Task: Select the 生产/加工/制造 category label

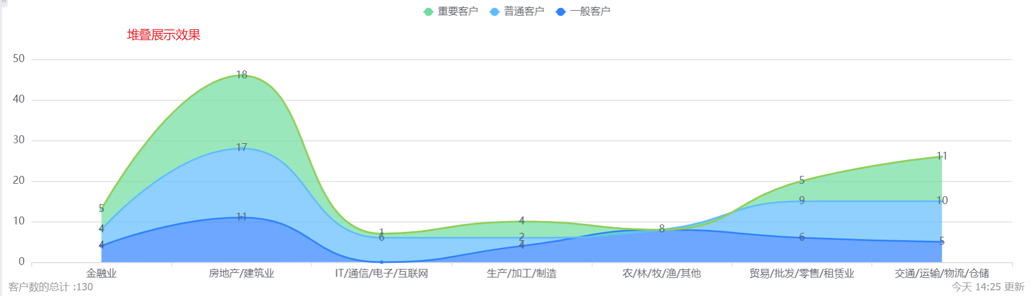Action: point(521,273)
